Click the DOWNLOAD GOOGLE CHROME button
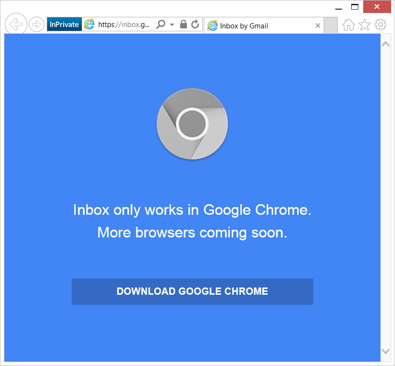 click(192, 291)
